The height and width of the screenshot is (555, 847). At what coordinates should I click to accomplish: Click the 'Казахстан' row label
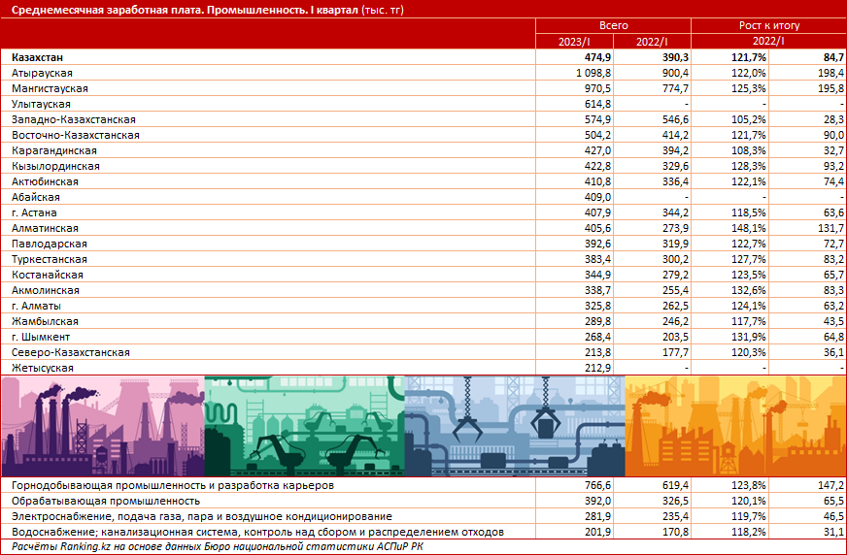pyautogui.click(x=37, y=57)
